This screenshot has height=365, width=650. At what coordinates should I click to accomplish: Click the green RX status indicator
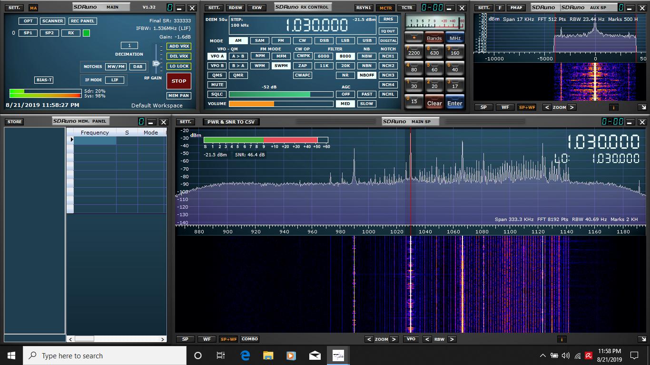click(86, 33)
